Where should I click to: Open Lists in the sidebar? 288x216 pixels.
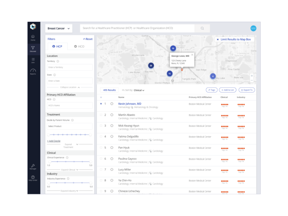[x=33, y=60]
